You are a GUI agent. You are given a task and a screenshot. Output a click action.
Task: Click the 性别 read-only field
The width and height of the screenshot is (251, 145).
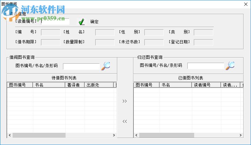coord(154,32)
